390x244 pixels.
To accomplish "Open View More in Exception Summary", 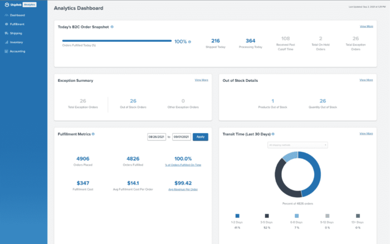I will (x=201, y=80).
